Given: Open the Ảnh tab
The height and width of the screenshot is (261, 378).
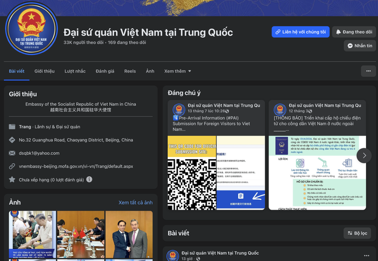Looking at the screenshot, I should pos(150,71).
